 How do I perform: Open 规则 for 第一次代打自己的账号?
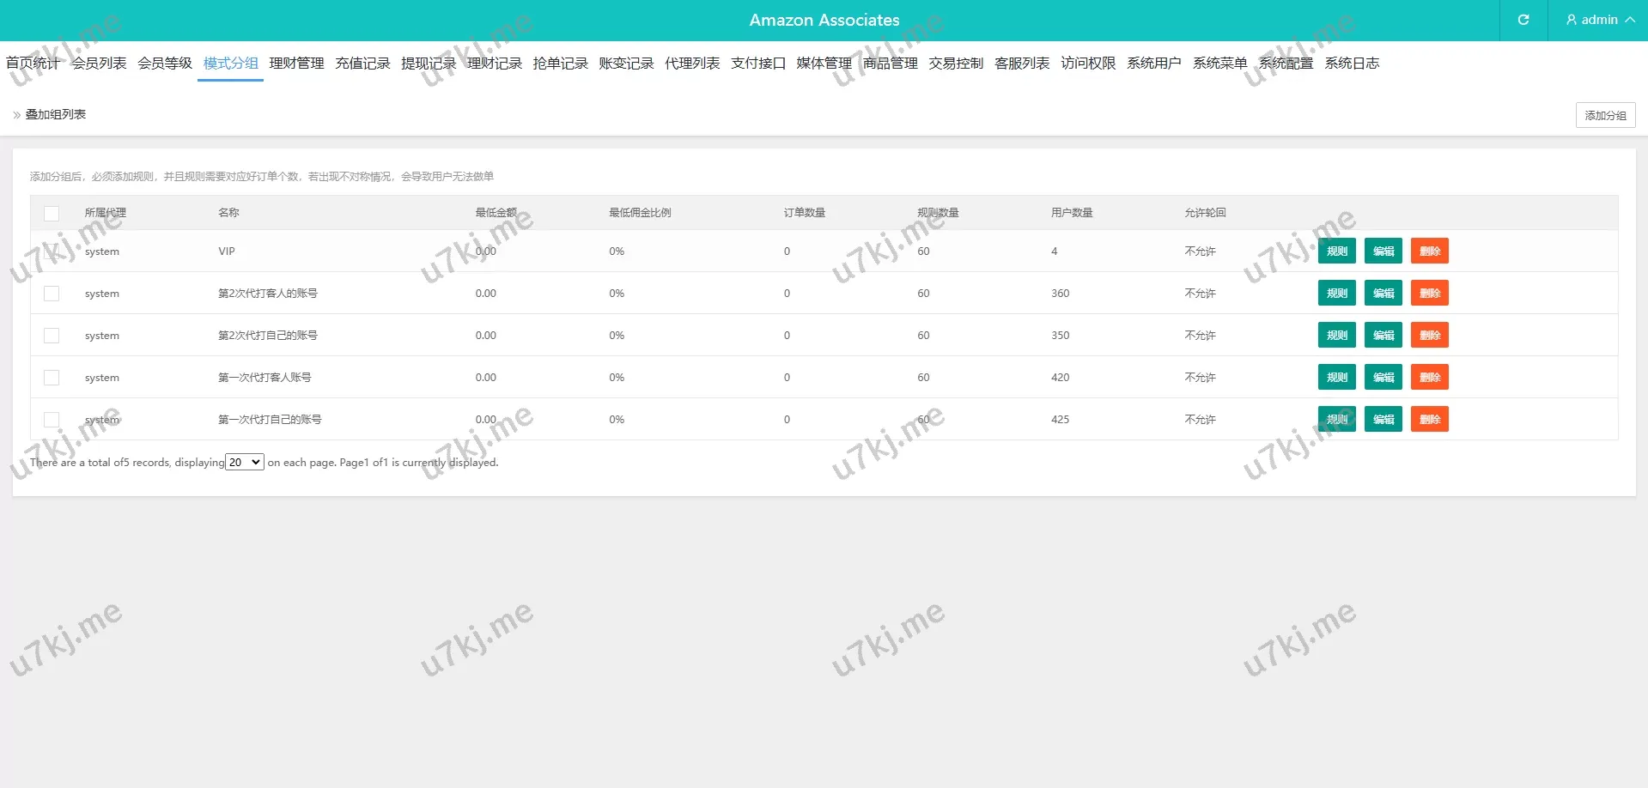pyautogui.click(x=1336, y=420)
